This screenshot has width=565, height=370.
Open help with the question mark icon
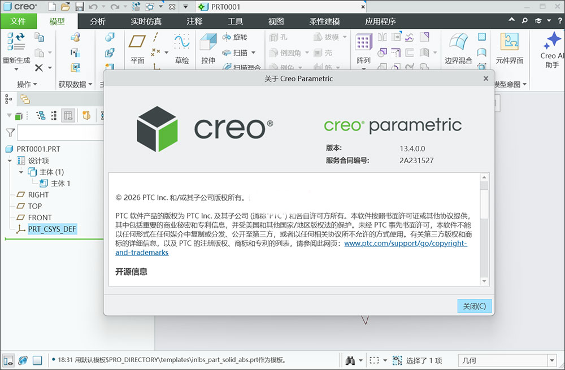pyautogui.click(x=560, y=21)
